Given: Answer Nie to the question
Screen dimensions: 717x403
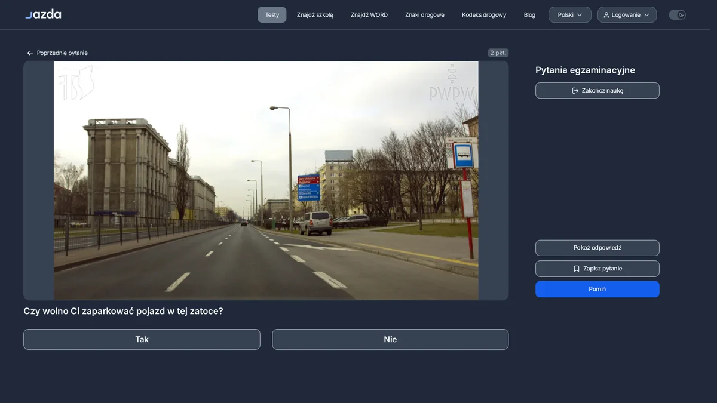Looking at the screenshot, I should (x=390, y=339).
